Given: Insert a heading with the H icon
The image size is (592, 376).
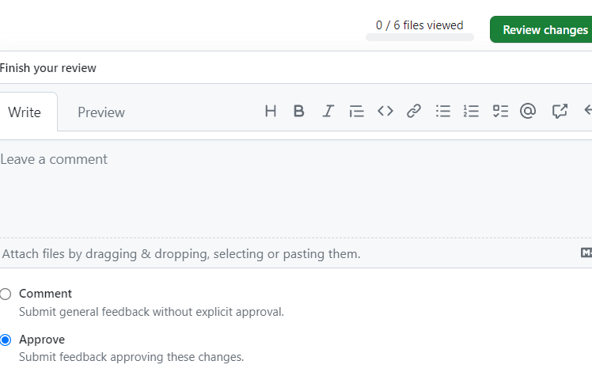Looking at the screenshot, I should [x=271, y=111].
